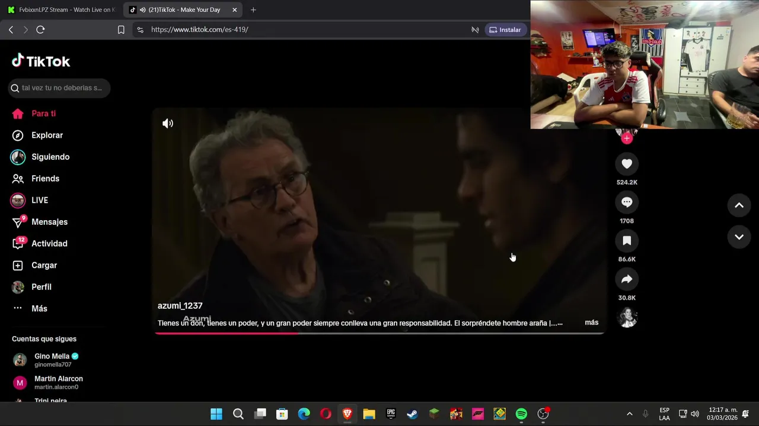This screenshot has height=426, width=759.
Task: Open Para ti feed
Action: (34, 114)
